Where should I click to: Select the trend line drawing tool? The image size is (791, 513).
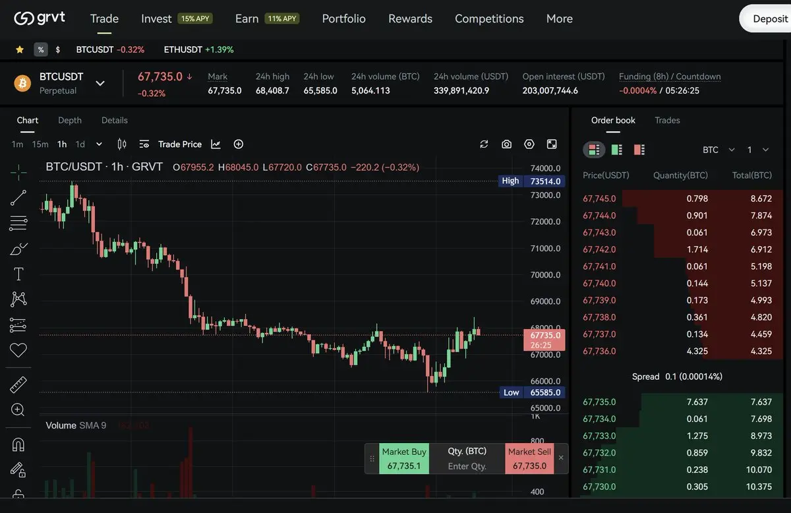(x=18, y=198)
